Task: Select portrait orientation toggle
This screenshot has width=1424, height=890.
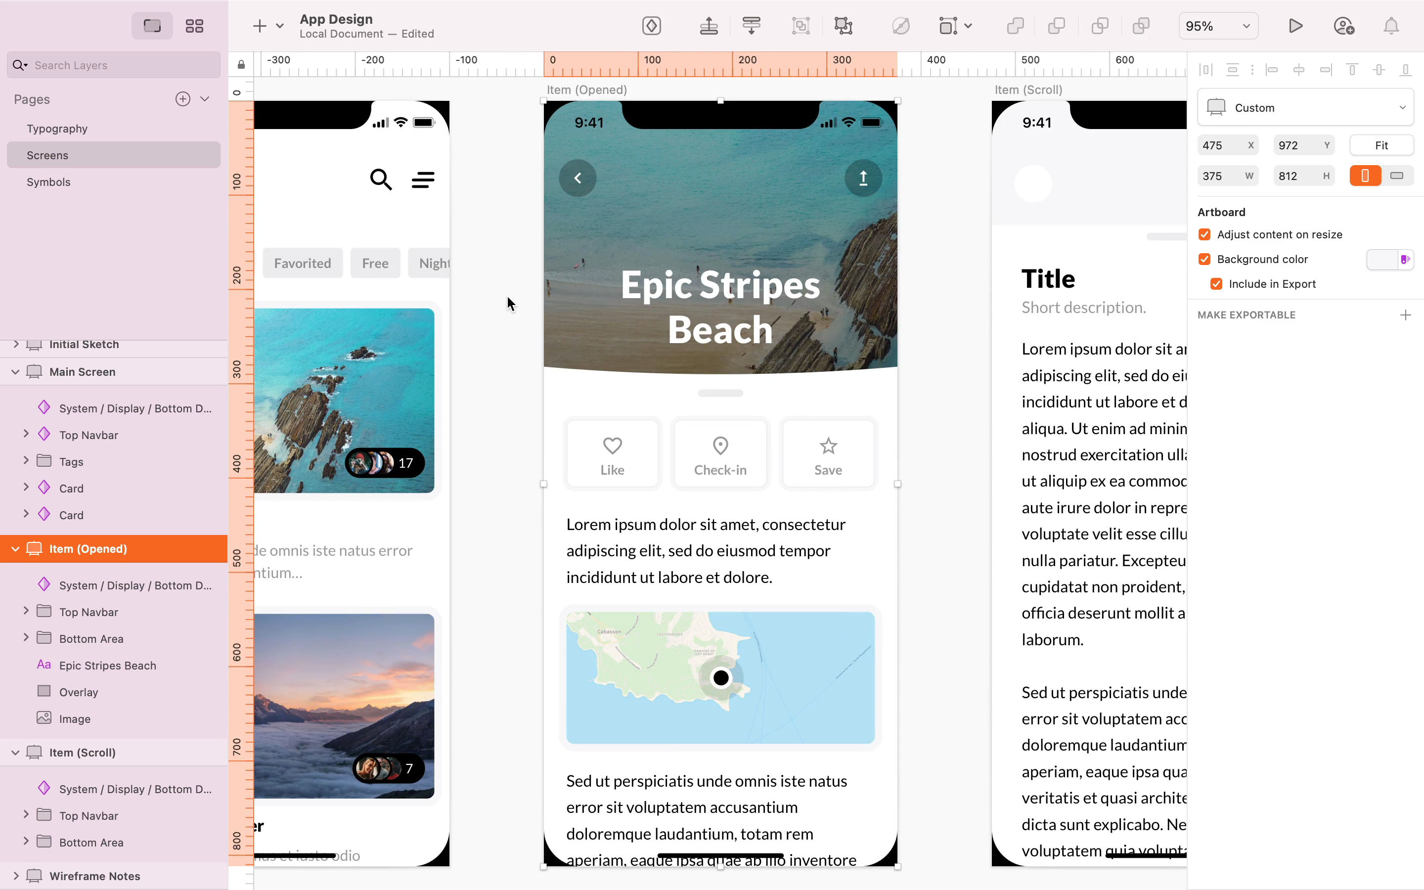Action: point(1365,176)
